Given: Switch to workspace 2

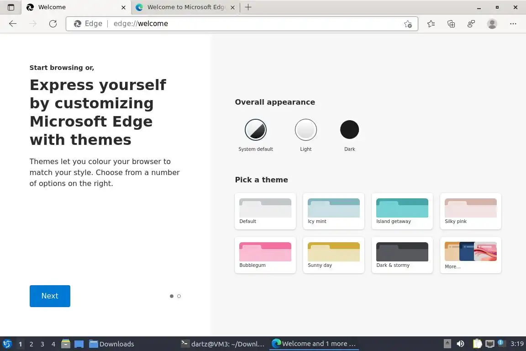Looking at the screenshot, I should tap(32, 344).
